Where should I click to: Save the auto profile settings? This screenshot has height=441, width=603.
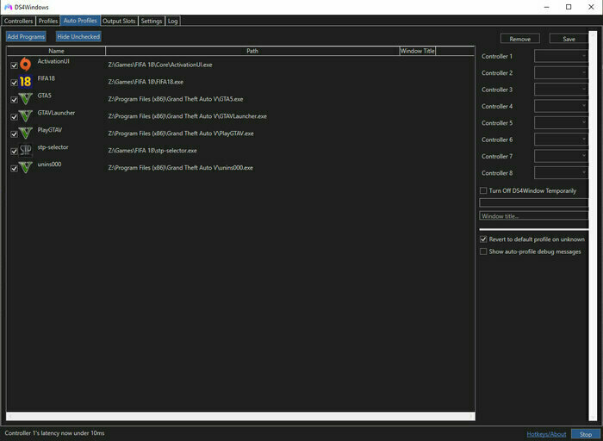click(569, 39)
